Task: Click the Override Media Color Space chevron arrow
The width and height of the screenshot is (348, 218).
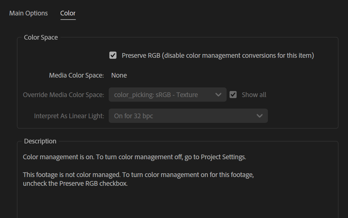Action: pyautogui.click(x=218, y=95)
